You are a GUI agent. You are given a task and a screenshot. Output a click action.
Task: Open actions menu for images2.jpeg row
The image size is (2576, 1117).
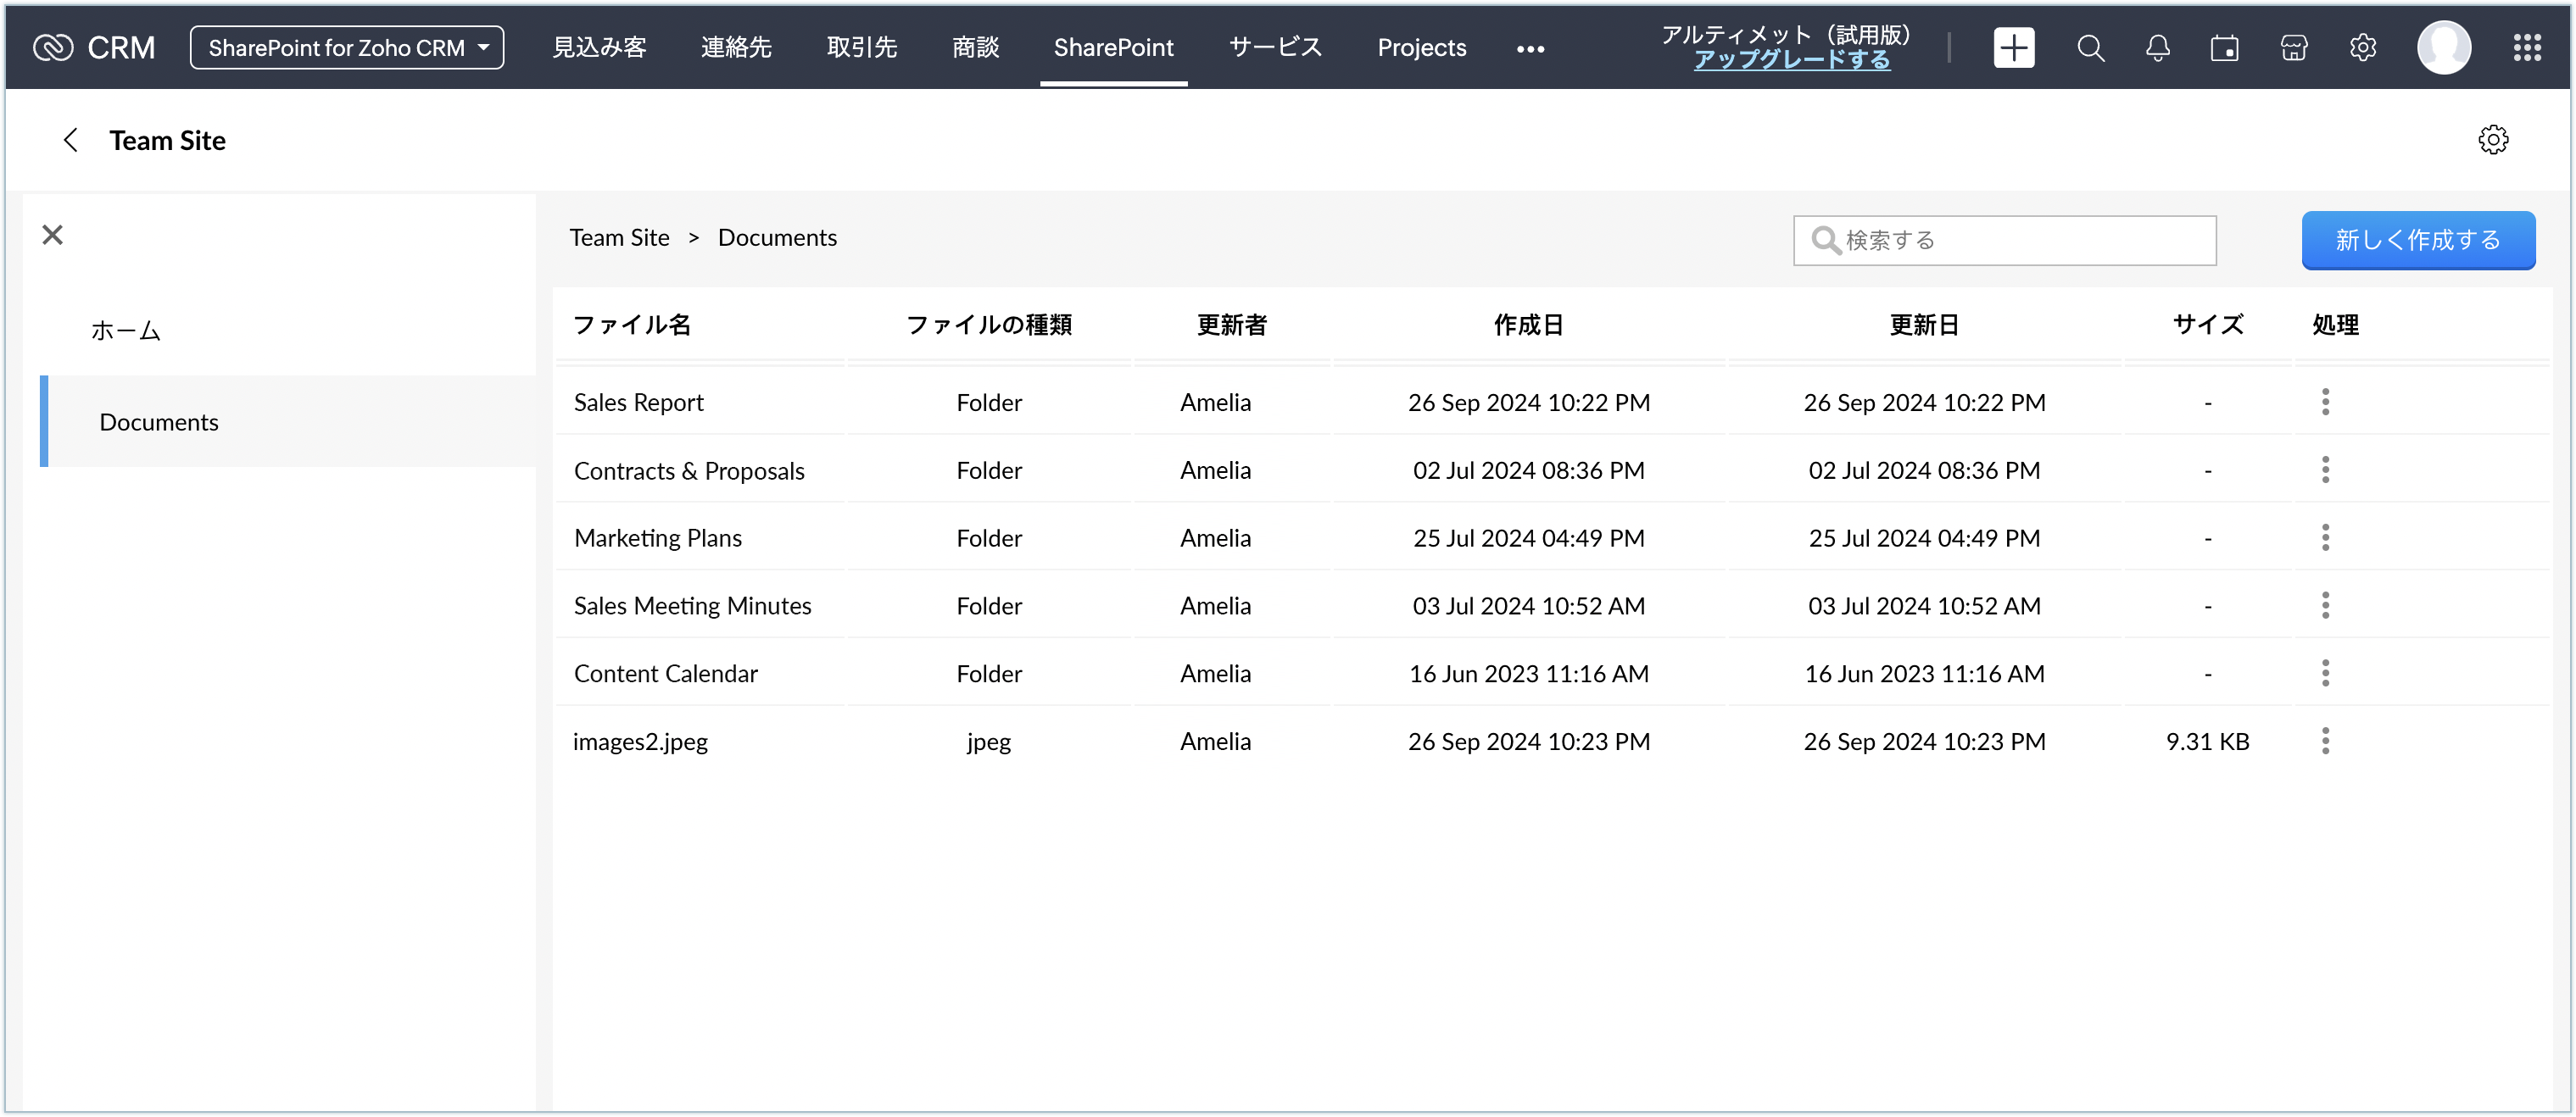2325,742
